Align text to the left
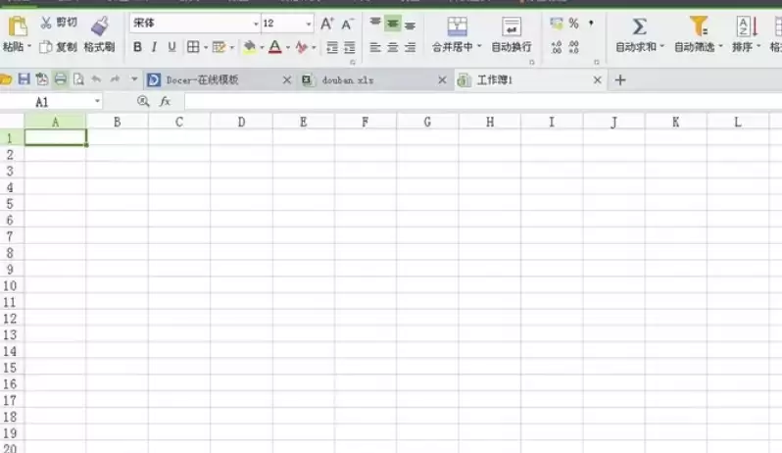 click(x=375, y=47)
